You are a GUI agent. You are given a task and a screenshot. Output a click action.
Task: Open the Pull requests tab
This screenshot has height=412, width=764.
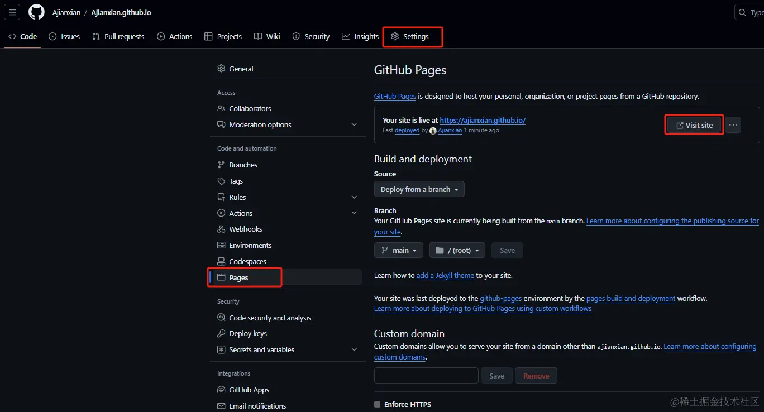[118, 36]
